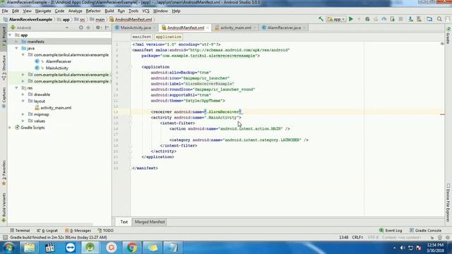The width and height of the screenshot is (452, 254).
Task: Expand the manifests folder arrow
Action: (16, 42)
